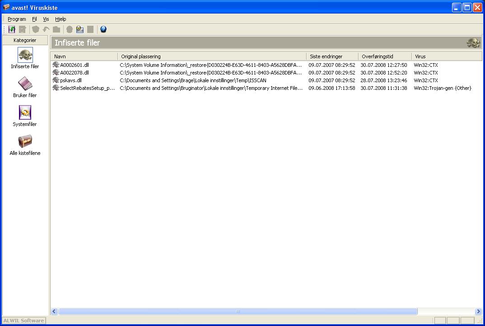This screenshot has width=485, height=326.
Task: Click the Alle kistefilene label in the sidebar
Action: (x=25, y=153)
